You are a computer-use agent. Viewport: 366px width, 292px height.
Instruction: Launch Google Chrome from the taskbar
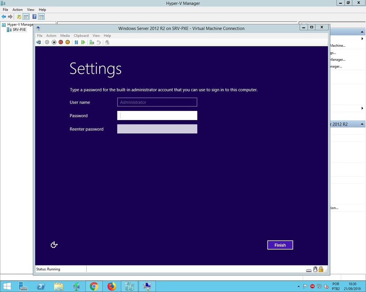coord(94,286)
